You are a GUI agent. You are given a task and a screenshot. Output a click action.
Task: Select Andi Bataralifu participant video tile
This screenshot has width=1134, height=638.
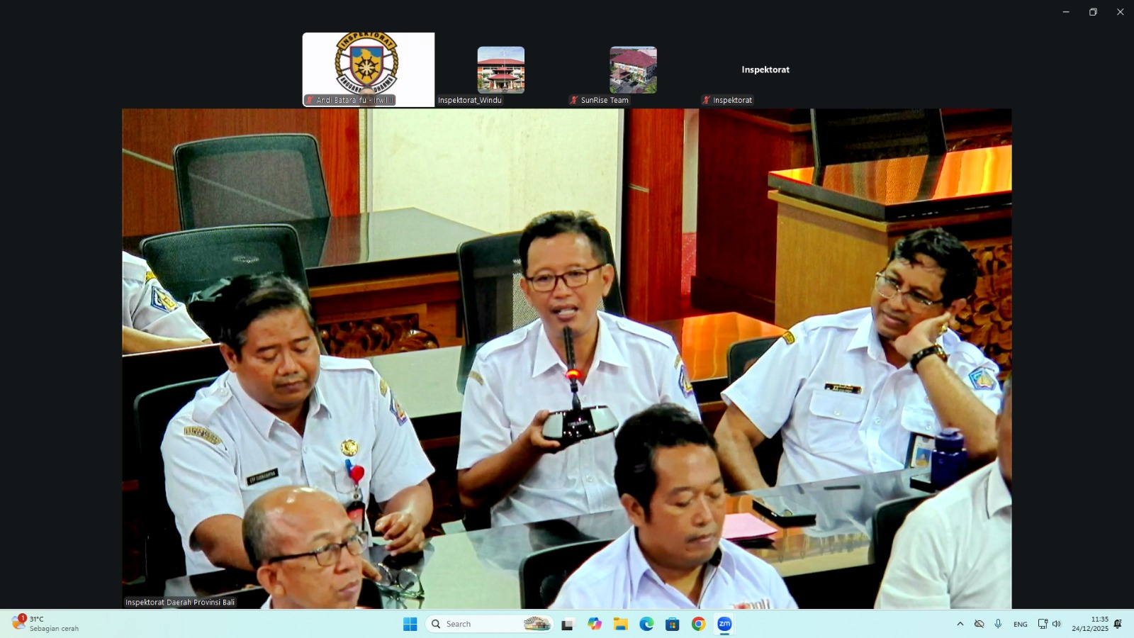(x=368, y=69)
